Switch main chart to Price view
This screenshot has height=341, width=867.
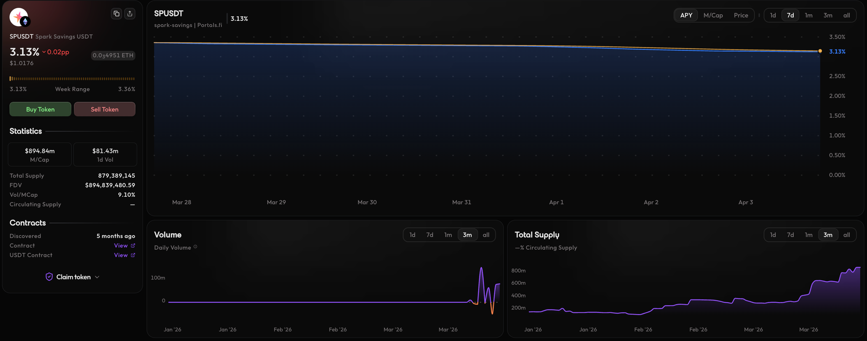point(741,15)
